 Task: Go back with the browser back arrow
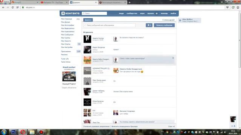coord(3,7)
